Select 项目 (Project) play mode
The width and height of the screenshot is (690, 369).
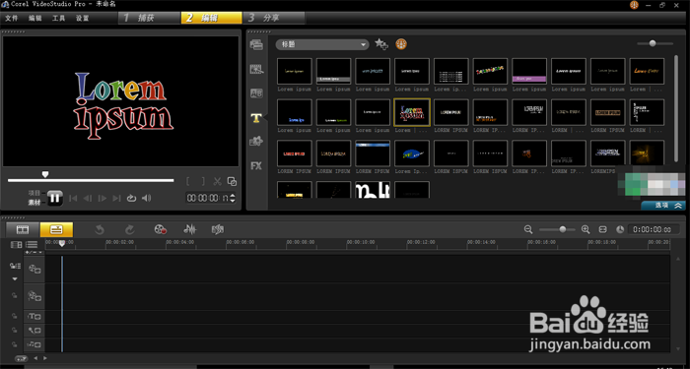click(x=34, y=193)
